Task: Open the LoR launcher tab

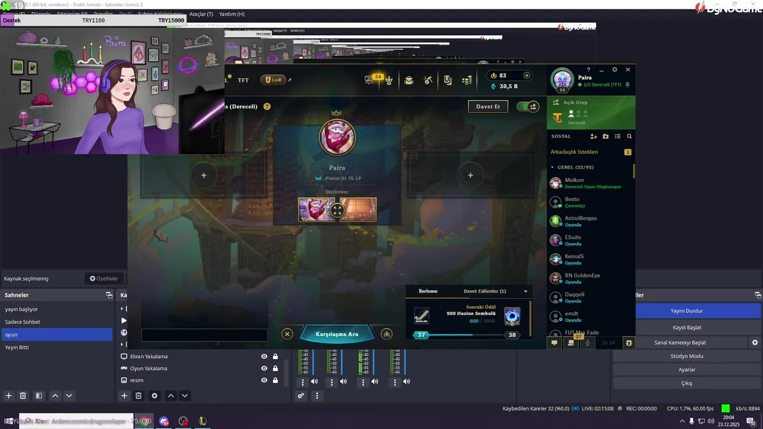Action: 274,80
